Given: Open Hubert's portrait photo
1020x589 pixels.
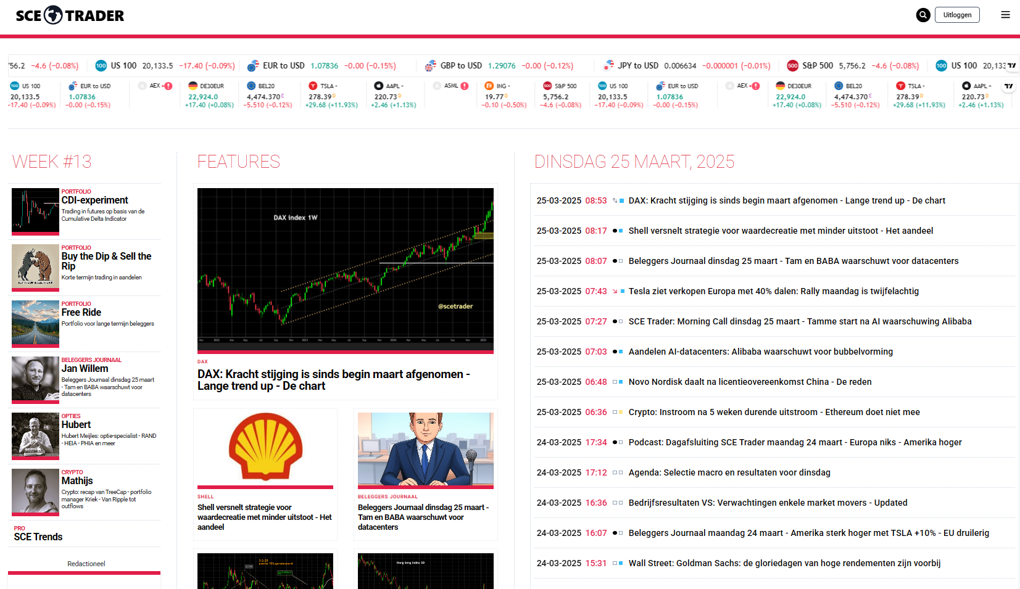Looking at the screenshot, I should [x=35, y=435].
